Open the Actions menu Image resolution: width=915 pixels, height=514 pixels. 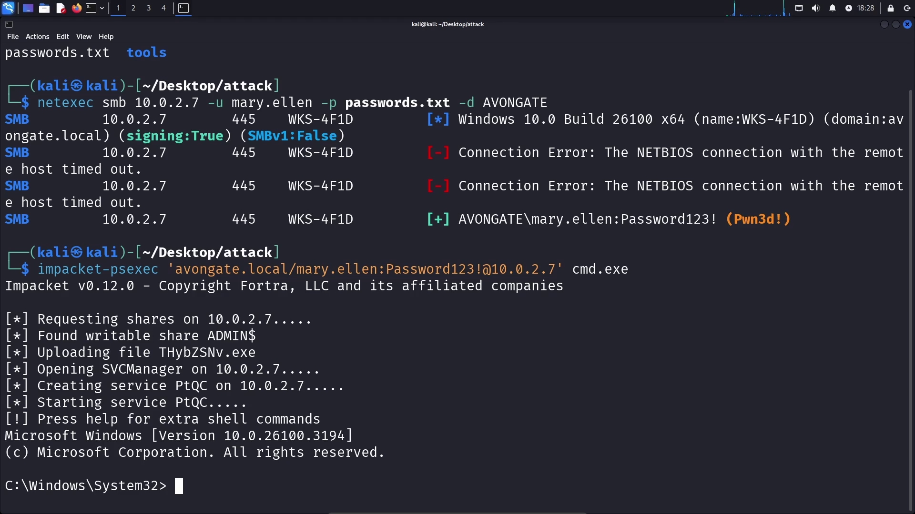[37, 37]
